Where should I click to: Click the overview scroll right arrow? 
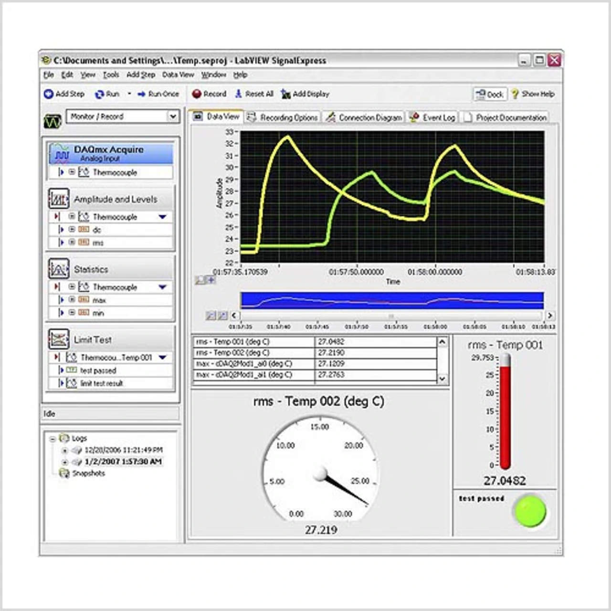tap(550, 316)
